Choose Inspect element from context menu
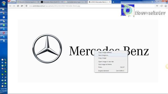Image resolution: width=168 pixels, height=94 pixels. coord(111,71)
